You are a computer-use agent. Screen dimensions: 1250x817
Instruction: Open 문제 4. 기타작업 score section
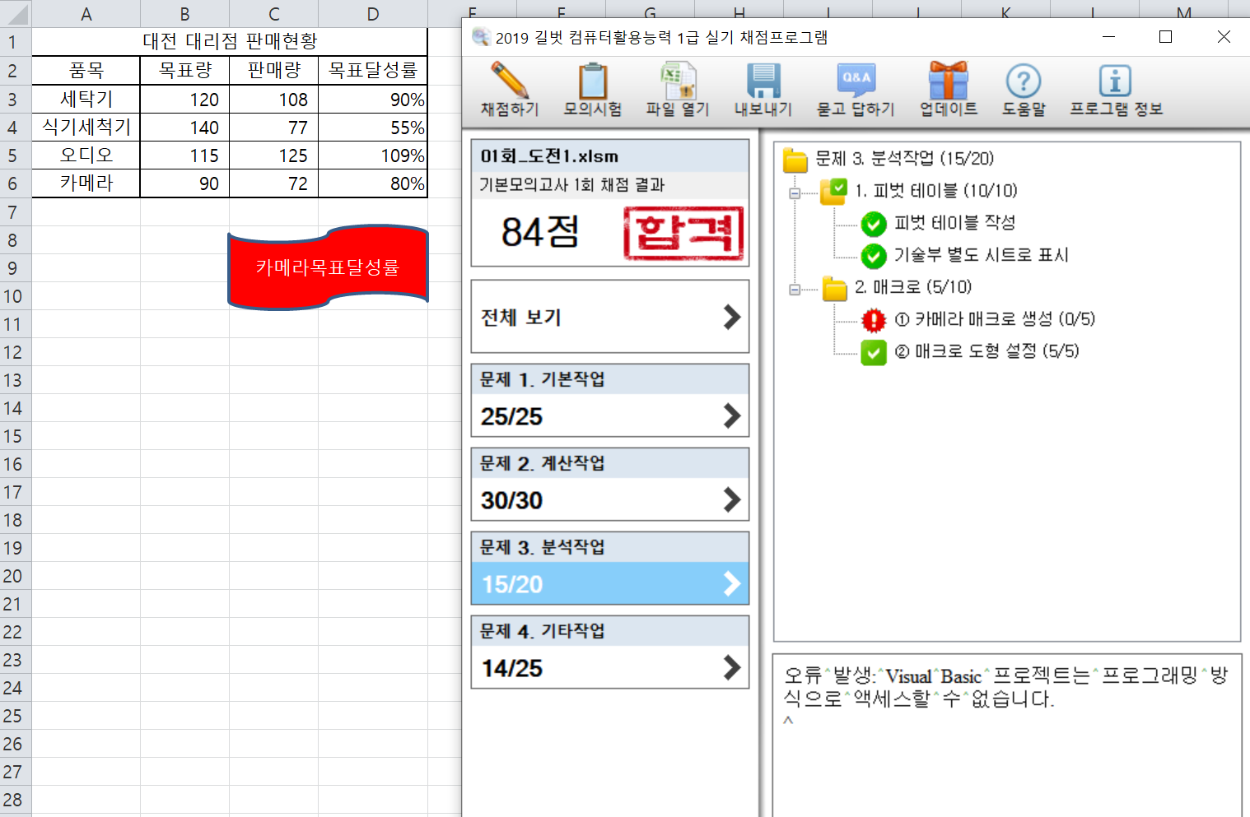point(609,652)
